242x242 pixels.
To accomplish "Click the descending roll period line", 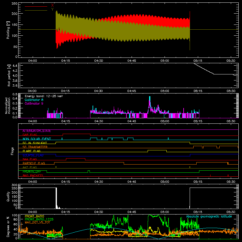I will [204, 69].
